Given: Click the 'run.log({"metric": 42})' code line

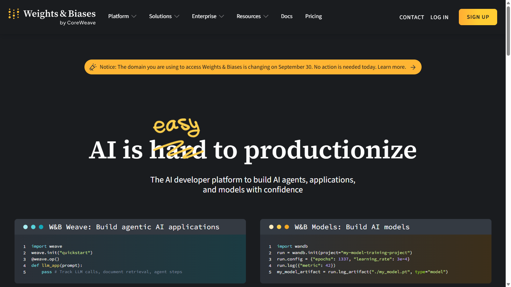Looking at the screenshot, I should 306,265.
